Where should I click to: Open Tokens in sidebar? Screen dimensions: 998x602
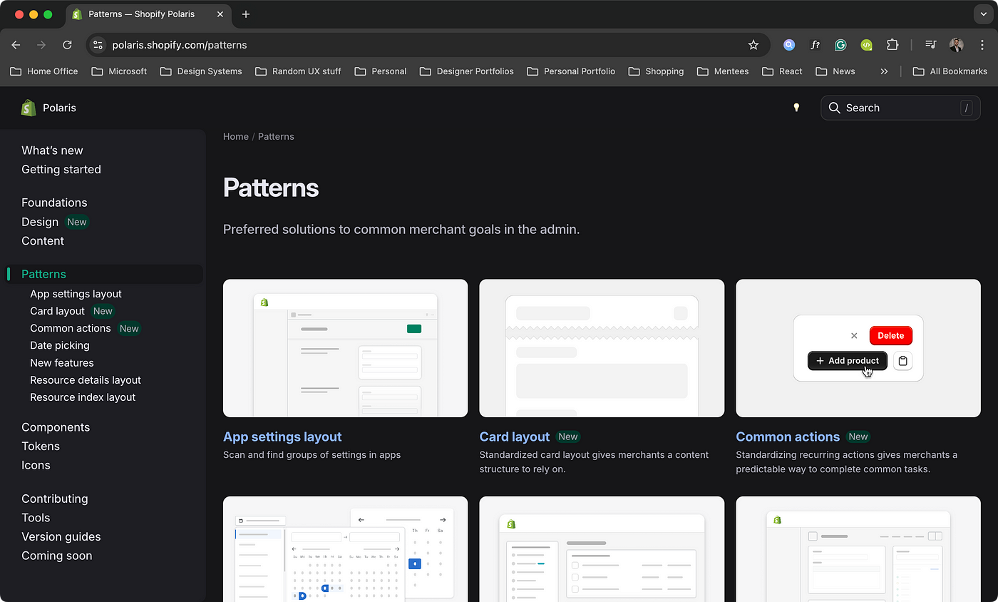[x=41, y=447]
